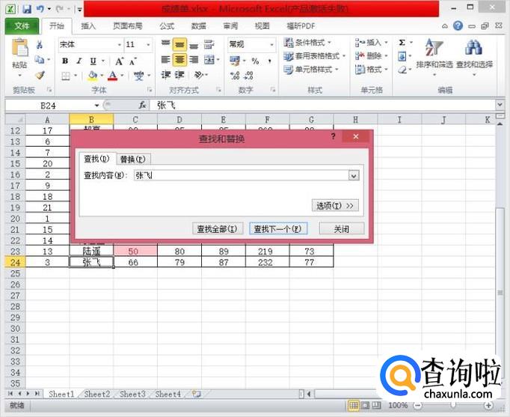Toggle Underline formatting
Image resolution: width=510 pixels, height=417 pixels.
93,61
